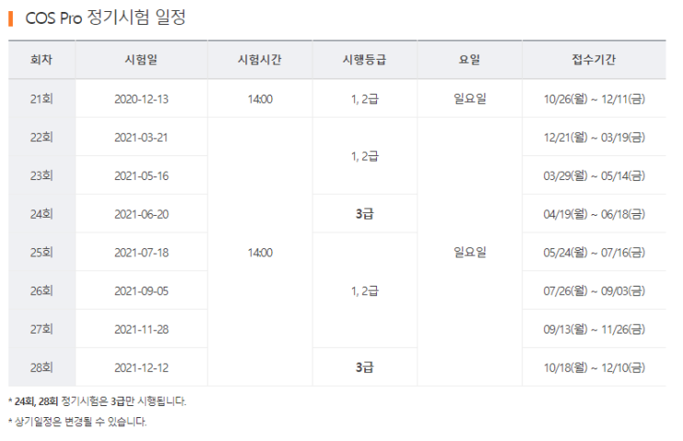Click the COS Pro 정기시험 일정 heading
This screenshot has height=441, width=683.
106,17
